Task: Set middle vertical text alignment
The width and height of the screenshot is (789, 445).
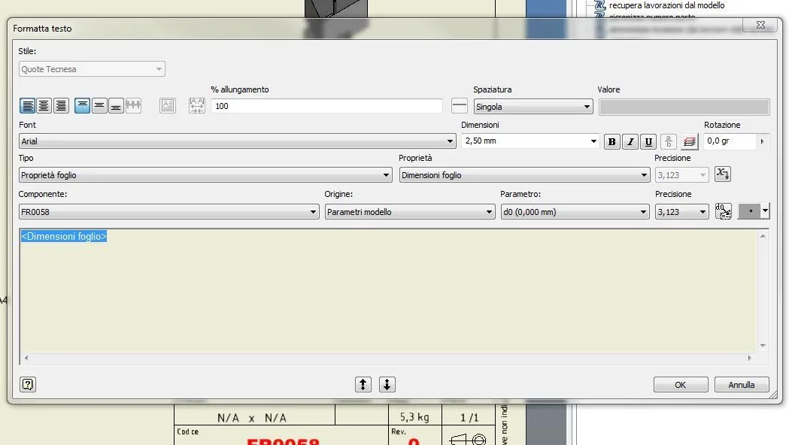Action: pyautogui.click(x=99, y=105)
